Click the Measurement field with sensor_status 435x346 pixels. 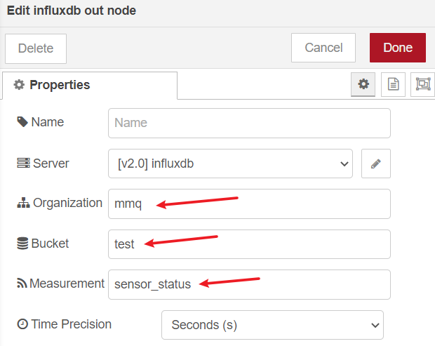[x=249, y=284]
